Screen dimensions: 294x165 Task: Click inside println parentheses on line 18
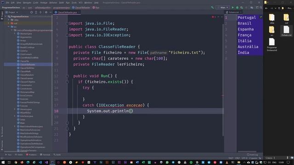point(131,111)
